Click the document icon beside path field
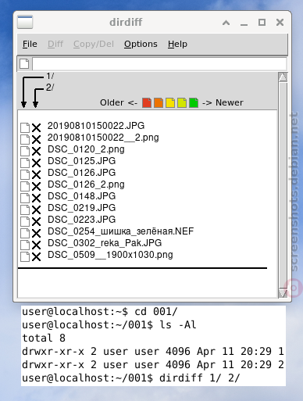Screen dimensions: 303x401 (24, 63)
